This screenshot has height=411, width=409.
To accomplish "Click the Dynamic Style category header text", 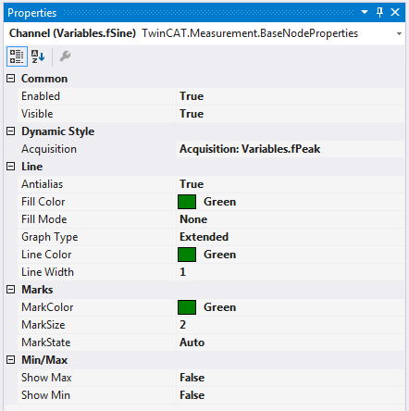I will click(57, 131).
